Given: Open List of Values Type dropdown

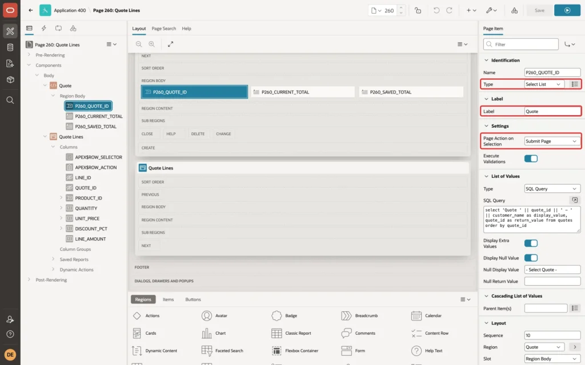Looking at the screenshot, I should point(552,189).
